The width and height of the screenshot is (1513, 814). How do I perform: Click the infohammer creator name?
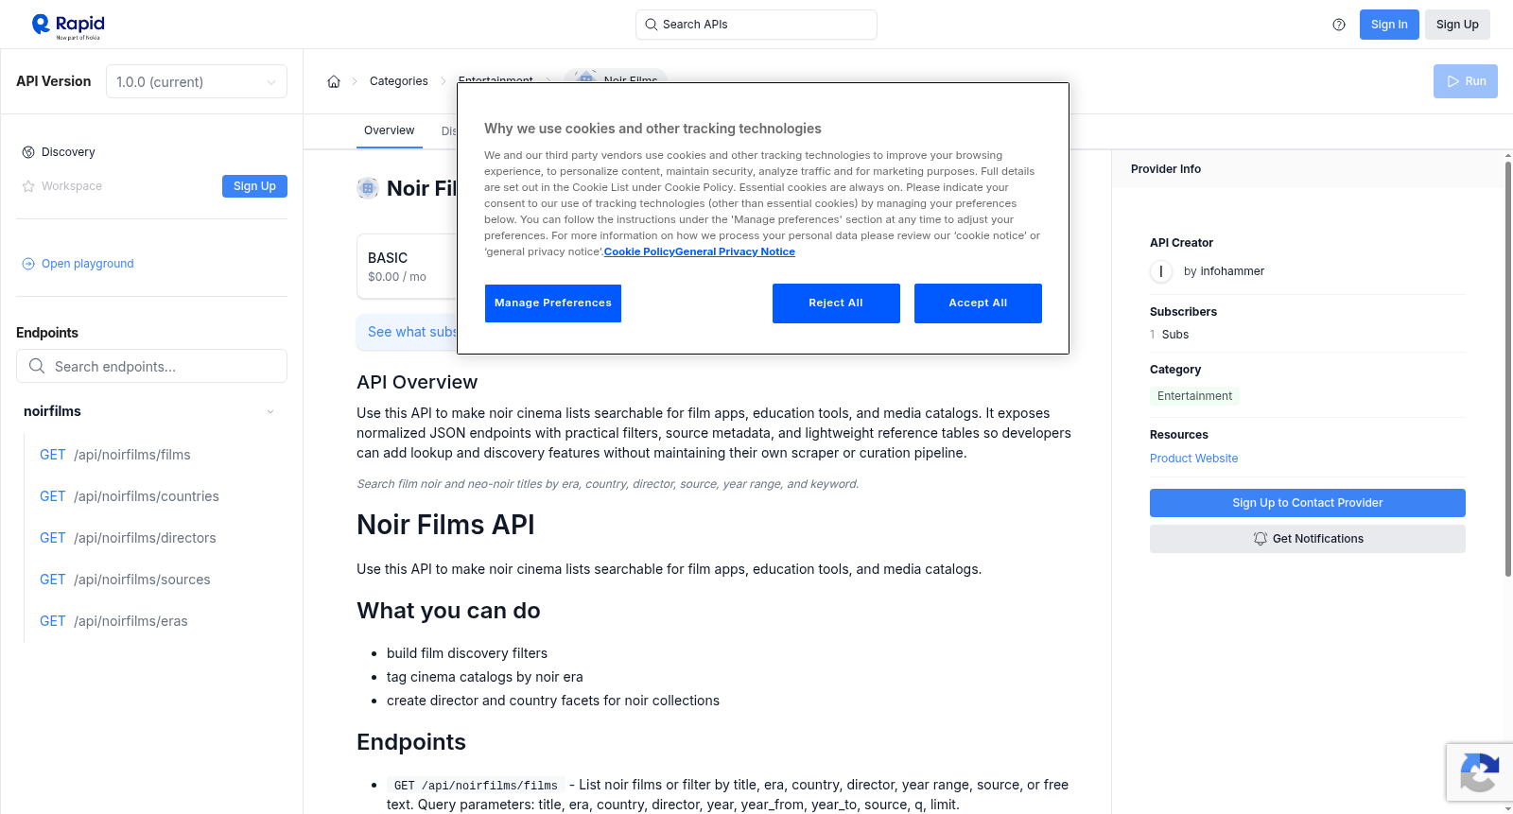point(1232,271)
